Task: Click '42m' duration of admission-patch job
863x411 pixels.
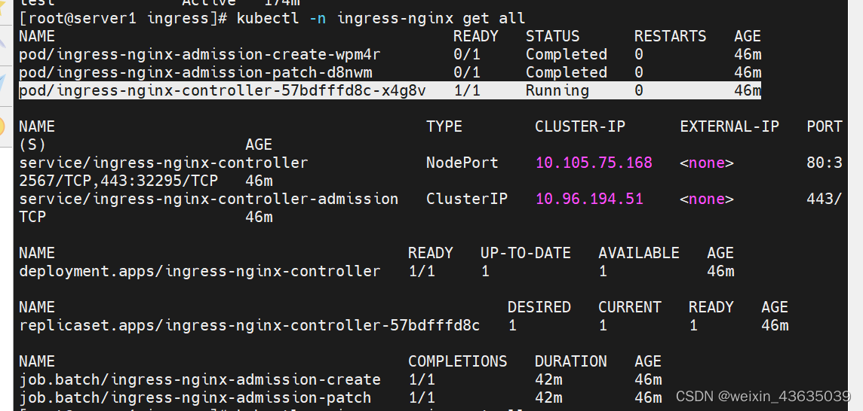Action: (x=548, y=397)
